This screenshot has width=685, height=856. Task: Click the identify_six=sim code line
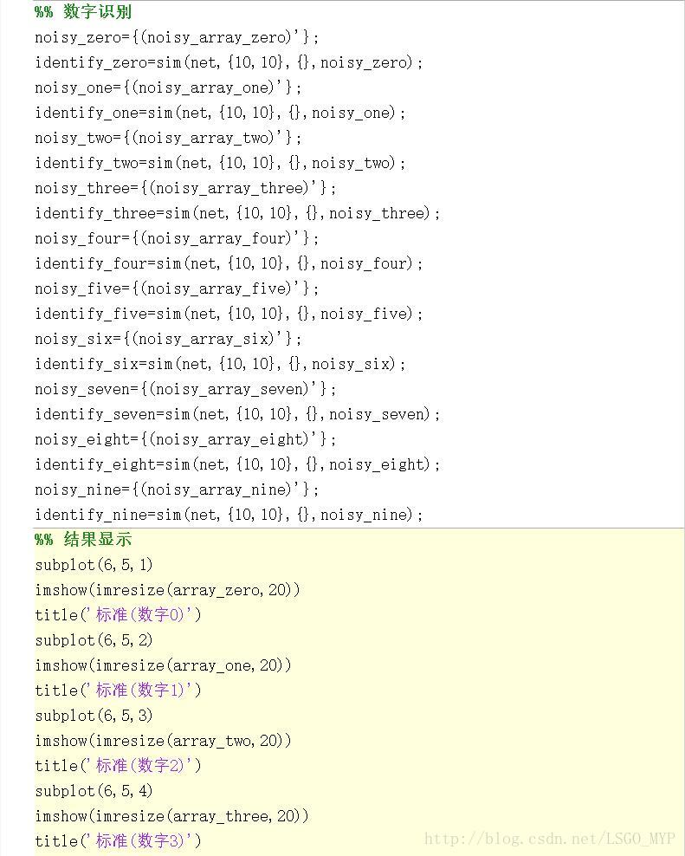click(220, 364)
